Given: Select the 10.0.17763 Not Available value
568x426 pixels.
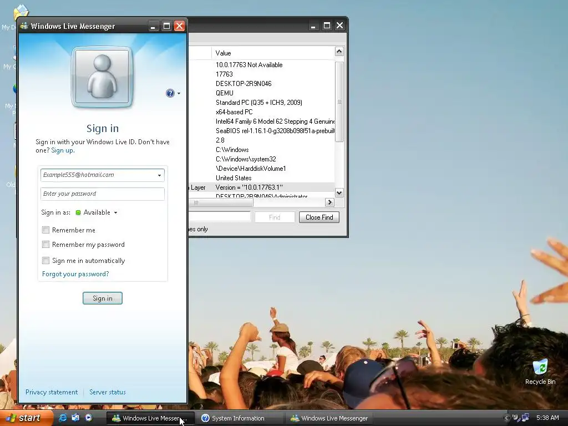Looking at the screenshot, I should [249, 65].
